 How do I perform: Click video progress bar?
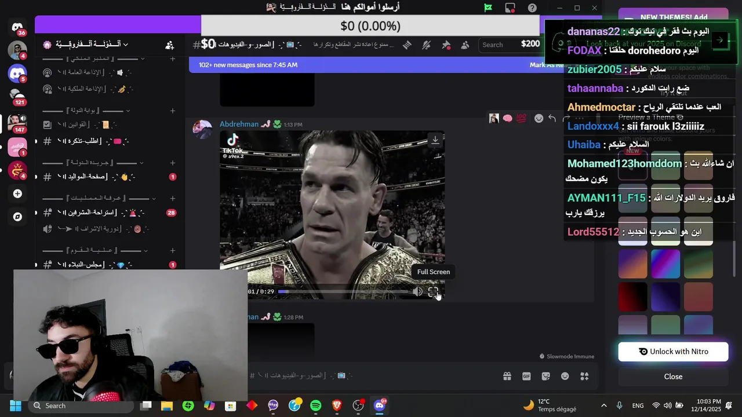pos(343,292)
